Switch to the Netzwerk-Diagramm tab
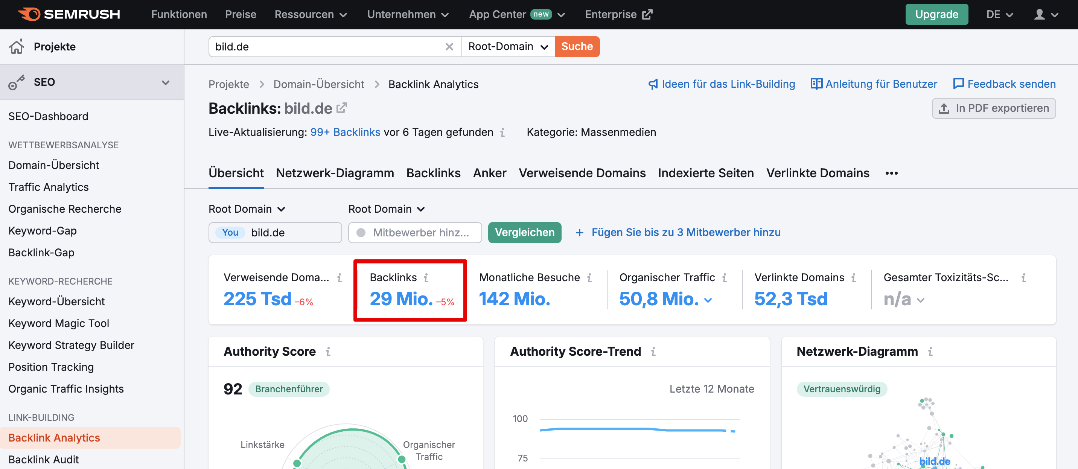 [335, 173]
